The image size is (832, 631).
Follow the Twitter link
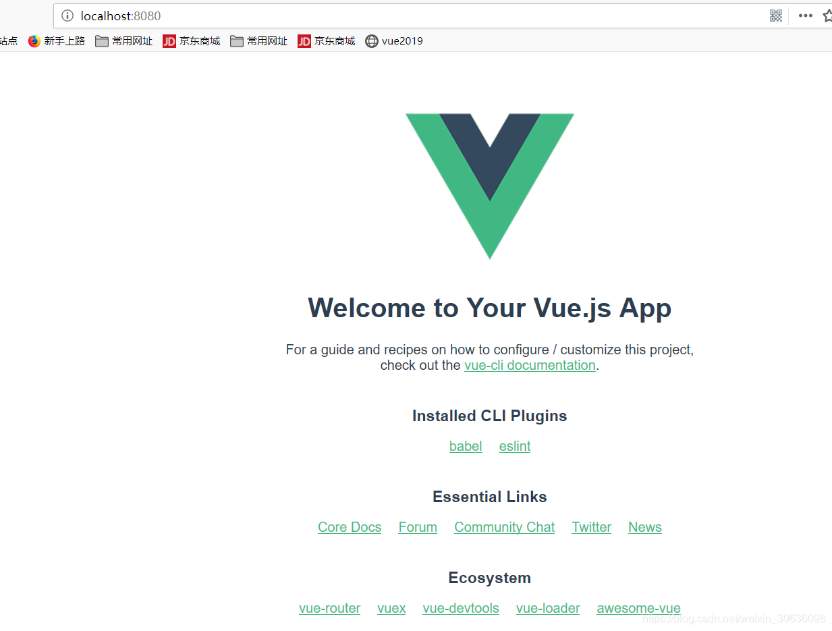[592, 527]
